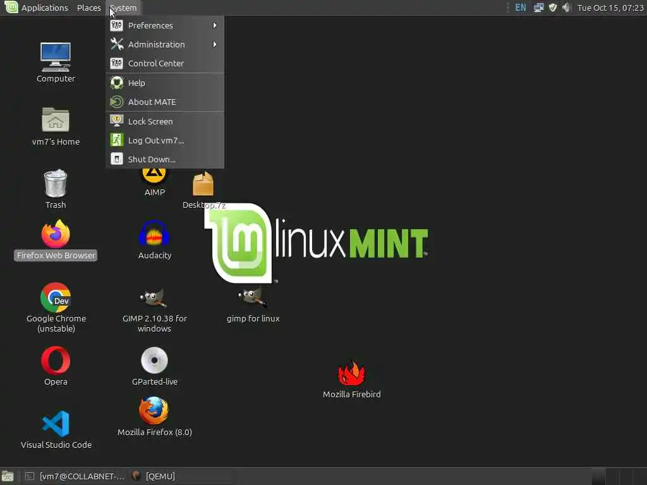The height and width of the screenshot is (485, 647).
Task: Expand the Administration submenu arrow
Action: point(215,45)
